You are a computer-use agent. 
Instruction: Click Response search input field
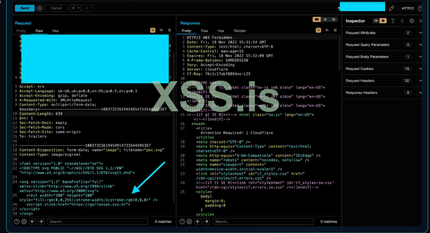(263, 221)
